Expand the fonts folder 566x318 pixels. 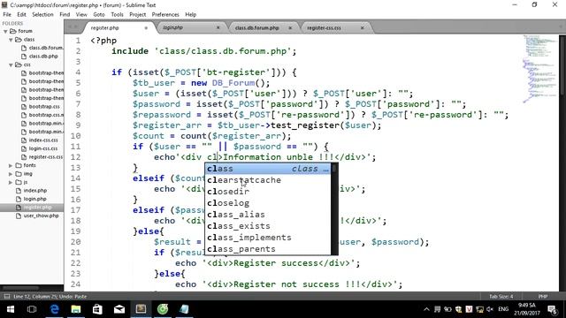11,165
